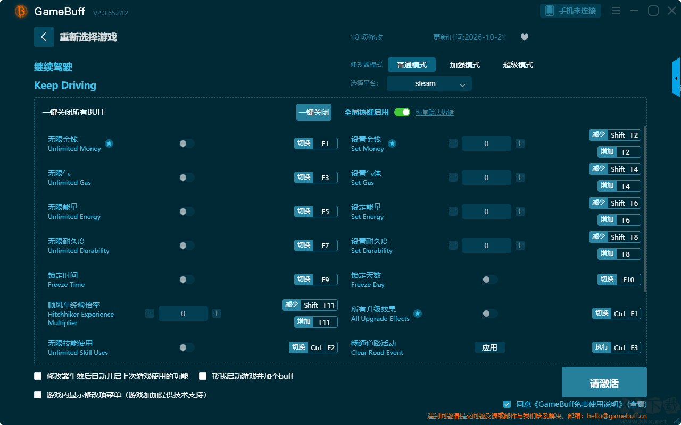Click the 恢复默认热键 link

(435, 113)
